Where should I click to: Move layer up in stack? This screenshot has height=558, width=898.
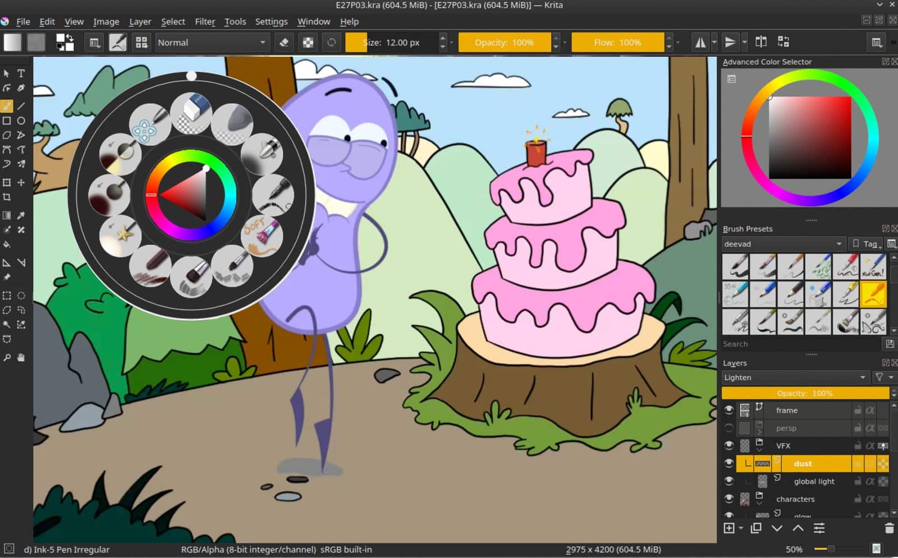point(798,528)
